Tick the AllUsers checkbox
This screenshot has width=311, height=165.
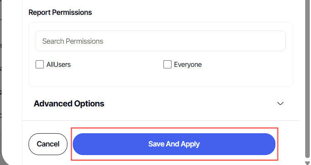point(40,64)
